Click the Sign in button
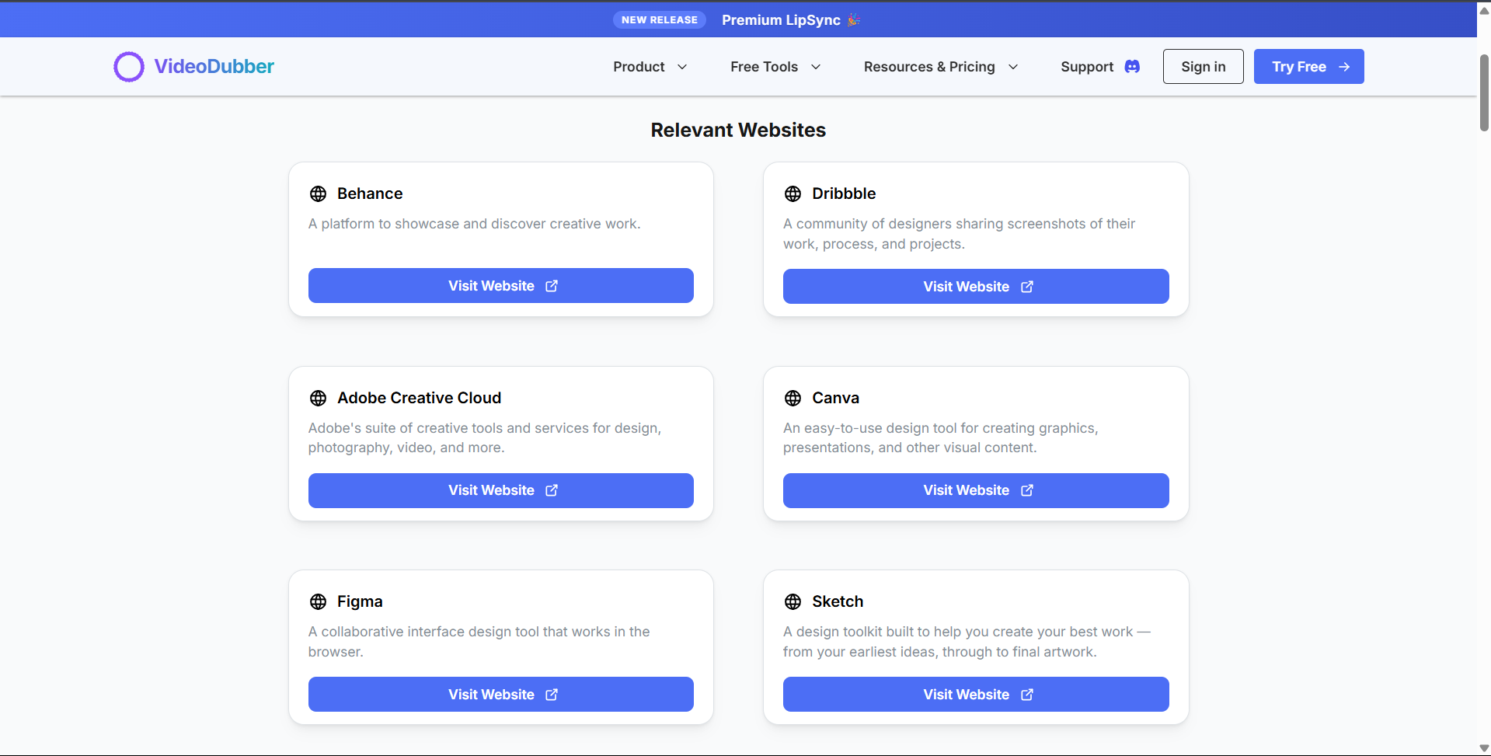 pyautogui.click(x=1204, y=67)
